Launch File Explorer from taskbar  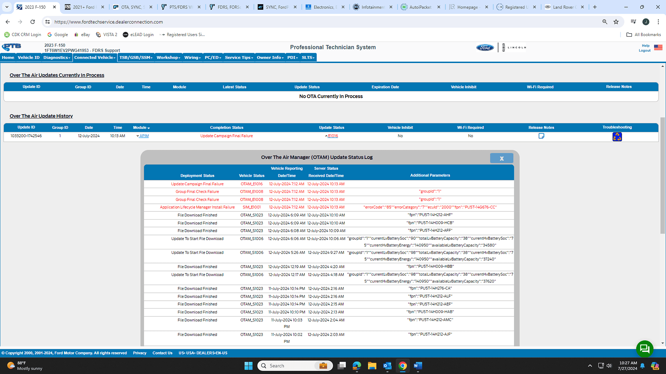372,366
